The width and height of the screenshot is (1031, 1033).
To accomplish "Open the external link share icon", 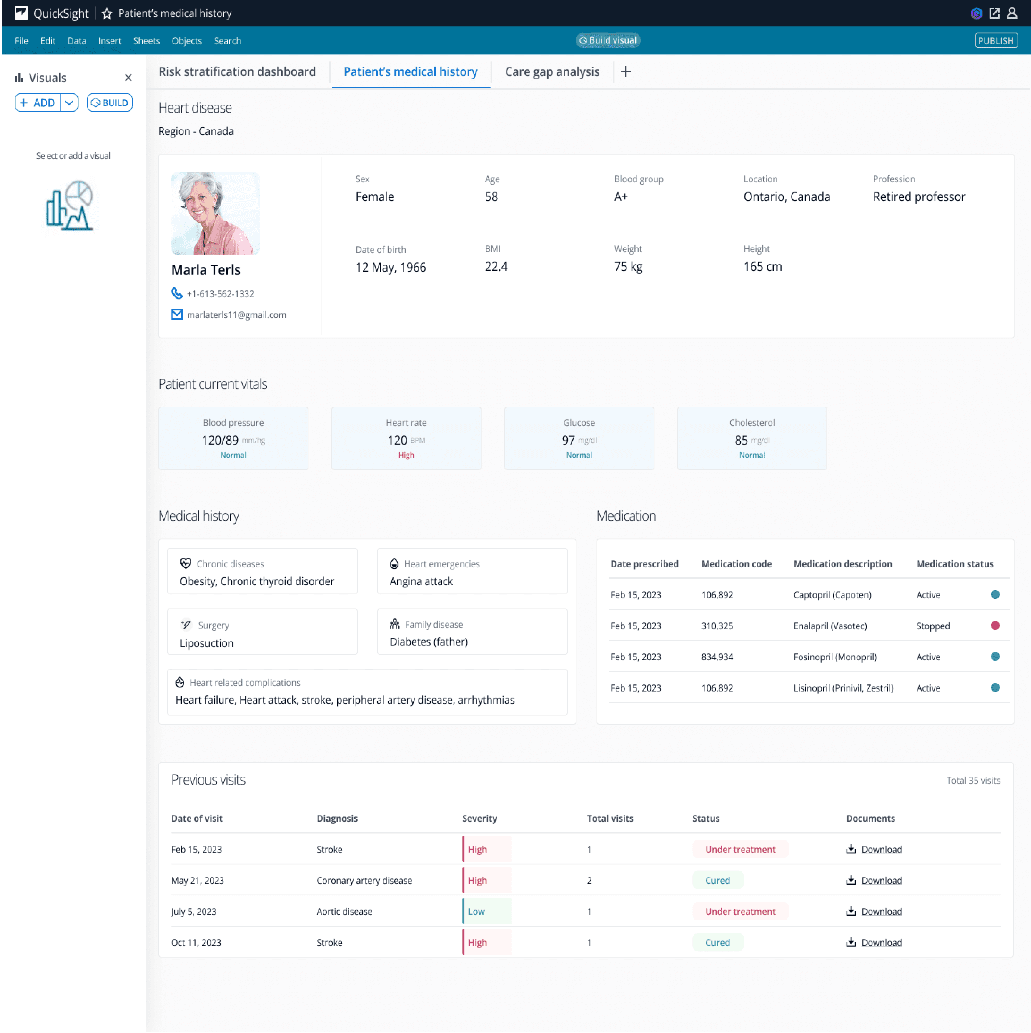I will click(994, 13).
